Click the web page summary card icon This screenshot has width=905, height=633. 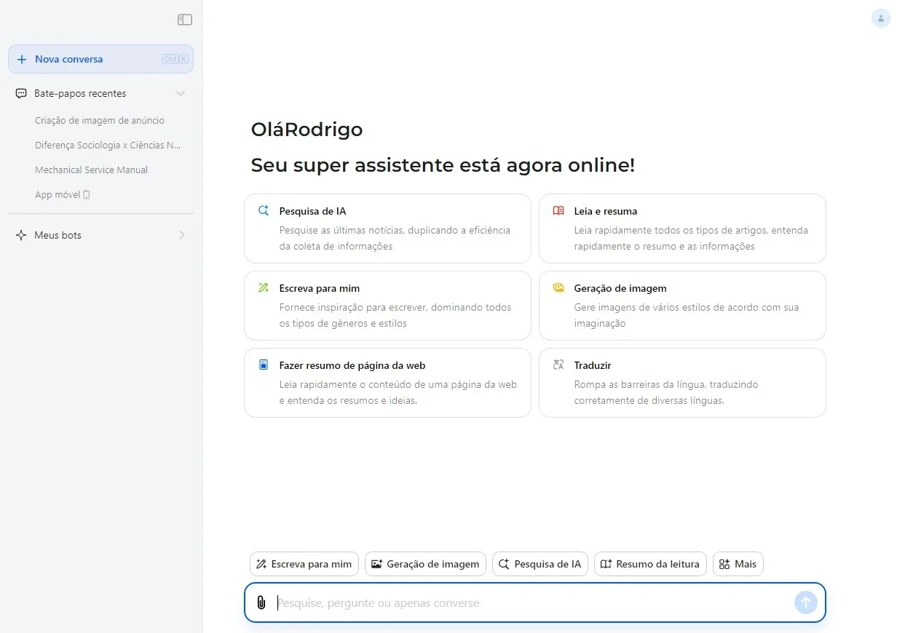264,365
